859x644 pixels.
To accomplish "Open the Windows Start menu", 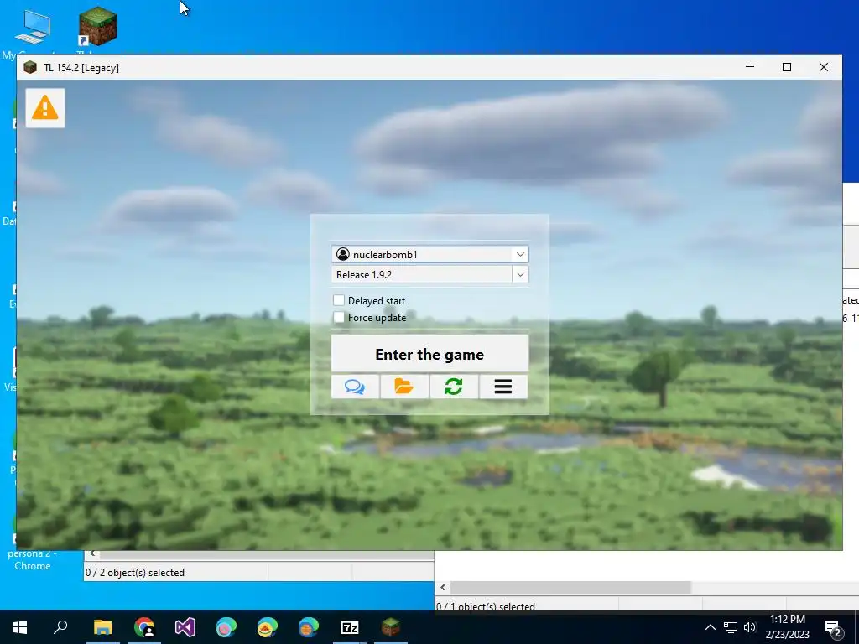I will 20,627.
